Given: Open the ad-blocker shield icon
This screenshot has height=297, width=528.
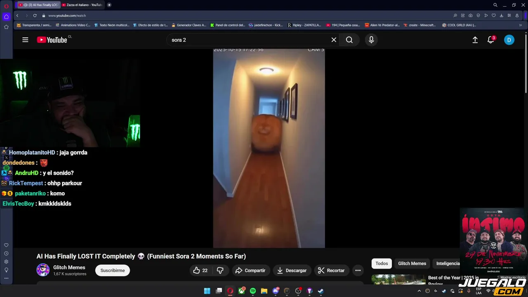Looking at the screenshot, I should point(478,15).
